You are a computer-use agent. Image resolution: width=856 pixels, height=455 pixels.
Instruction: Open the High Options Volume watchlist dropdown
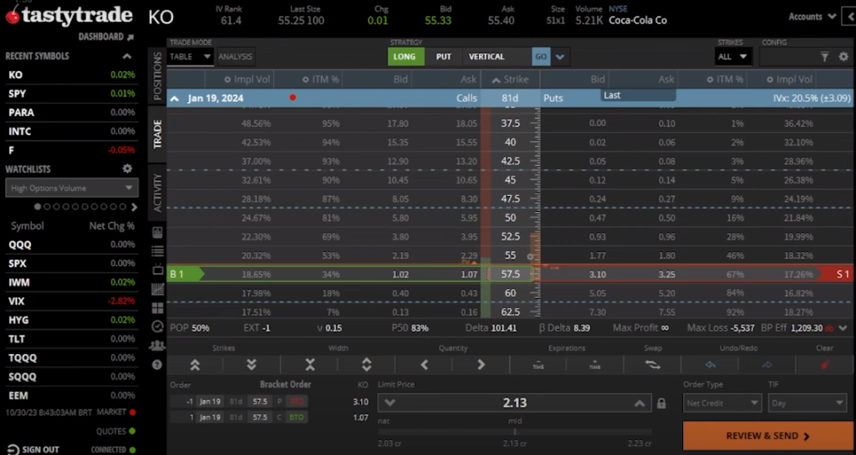[x=71, y=189]
